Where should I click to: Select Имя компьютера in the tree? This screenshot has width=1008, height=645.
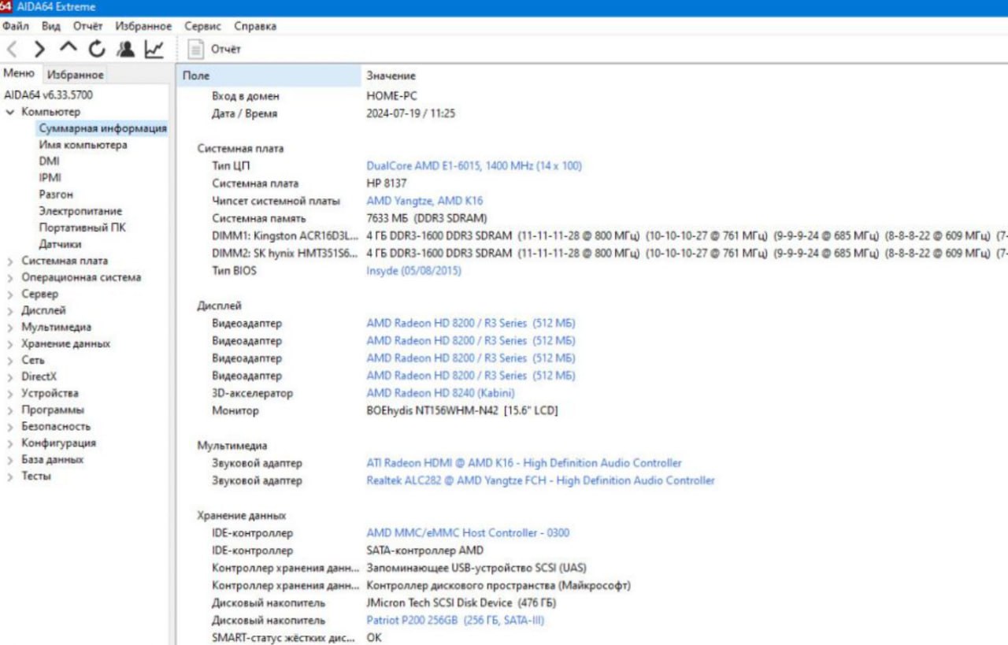pos(83,145)
